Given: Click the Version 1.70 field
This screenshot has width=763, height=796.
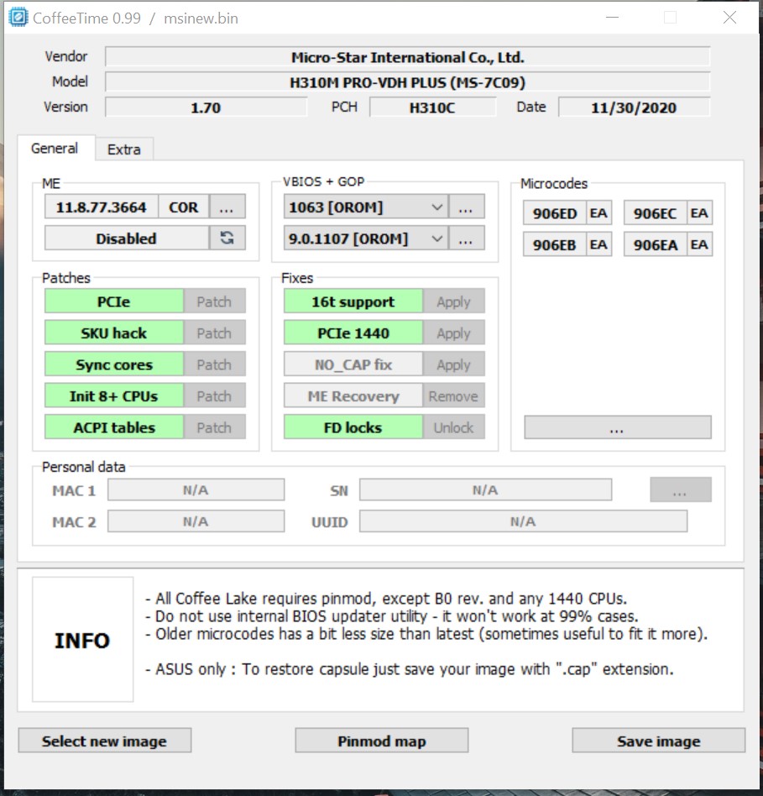Looking at the screenshot, I should pos(206,107).
